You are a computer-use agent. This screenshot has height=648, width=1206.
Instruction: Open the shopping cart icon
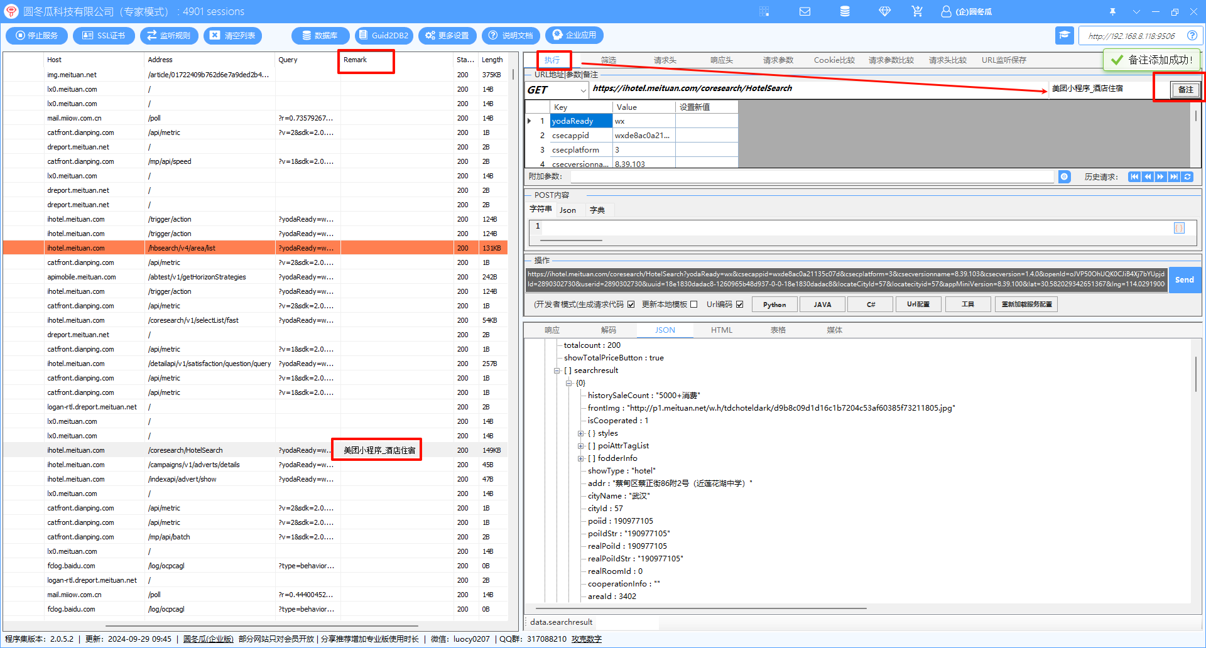click(917, 11)
